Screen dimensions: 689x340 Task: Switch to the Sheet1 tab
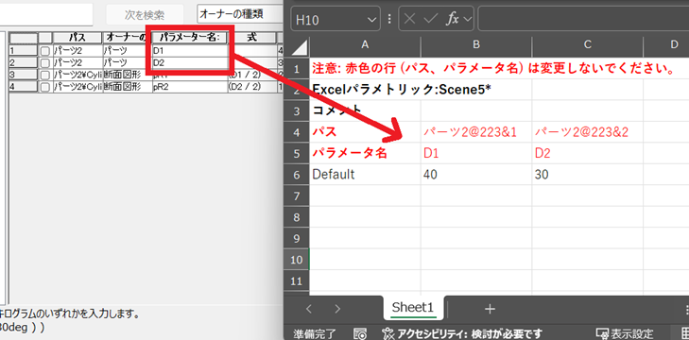(413, 308)
